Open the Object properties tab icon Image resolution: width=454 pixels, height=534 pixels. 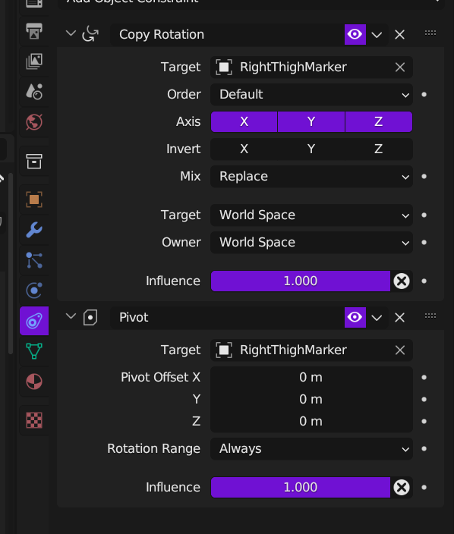(x=34, y=199)
